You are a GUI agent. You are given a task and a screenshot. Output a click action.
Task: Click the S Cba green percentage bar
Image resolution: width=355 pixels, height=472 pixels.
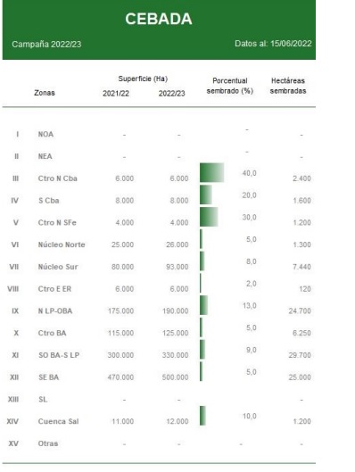(206, 195)
